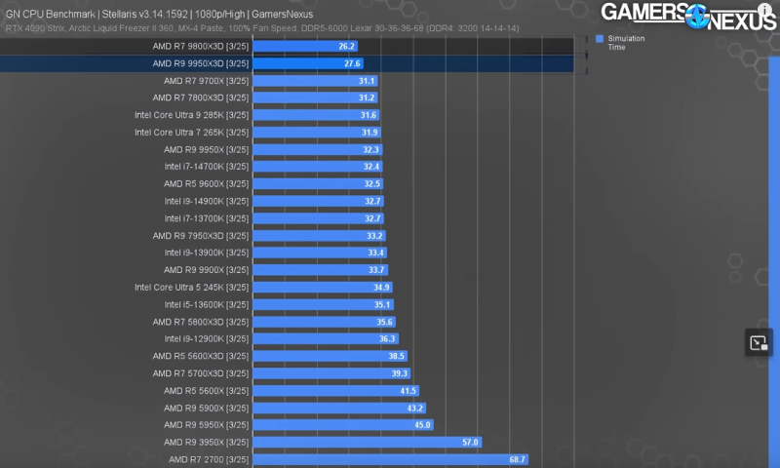Select the 35.1 value on the i5-13600K bar
Screen dimensions: 780x468
click(x=382, y=304)
